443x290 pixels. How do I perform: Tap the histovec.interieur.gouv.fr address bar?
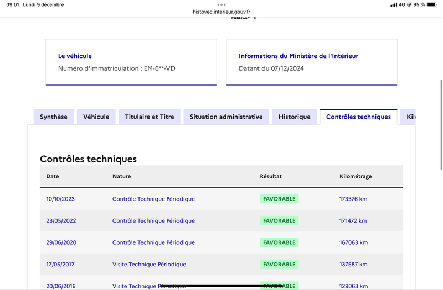point(221,12)
